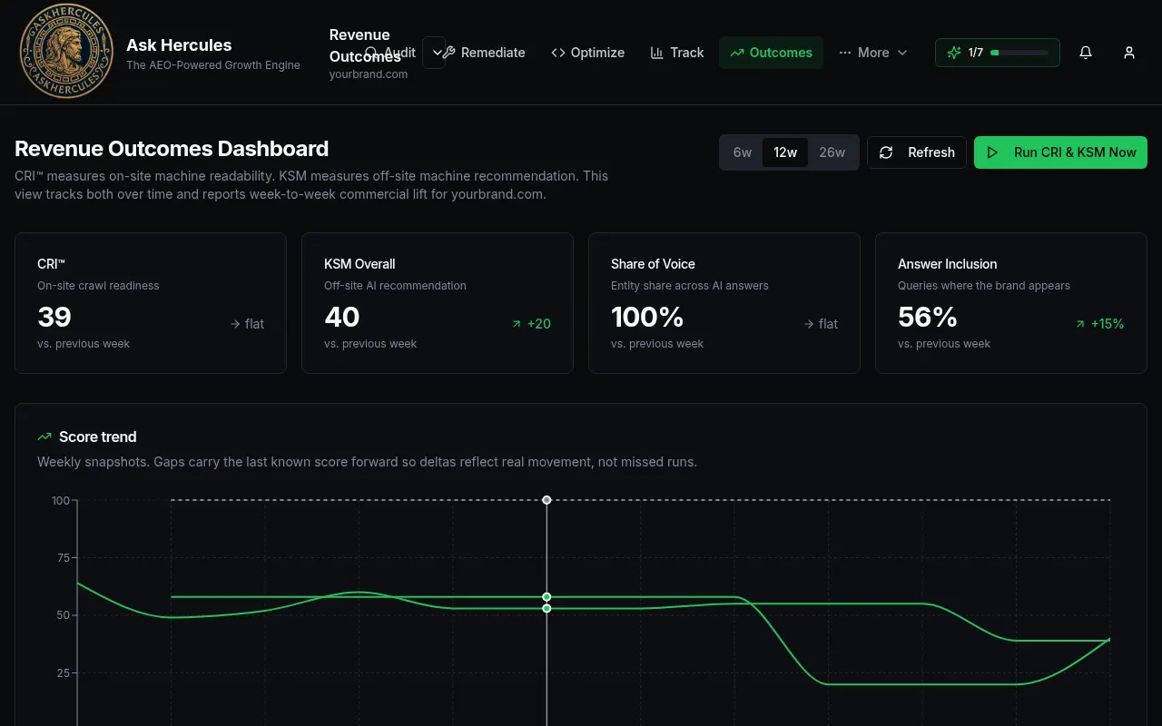The height and width of the screenshot is (726, 1162).
Task: Click the wrench icon beside Remediate
Action: pos(448,53)
